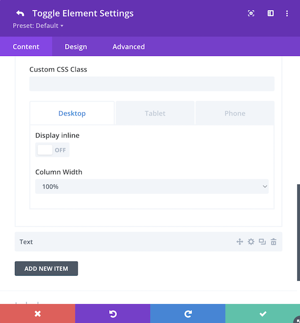Image resolution: width=300 pixels, height=323 pixels.
Task: Delete the Text item with trash icon
Action: (273, 242)
